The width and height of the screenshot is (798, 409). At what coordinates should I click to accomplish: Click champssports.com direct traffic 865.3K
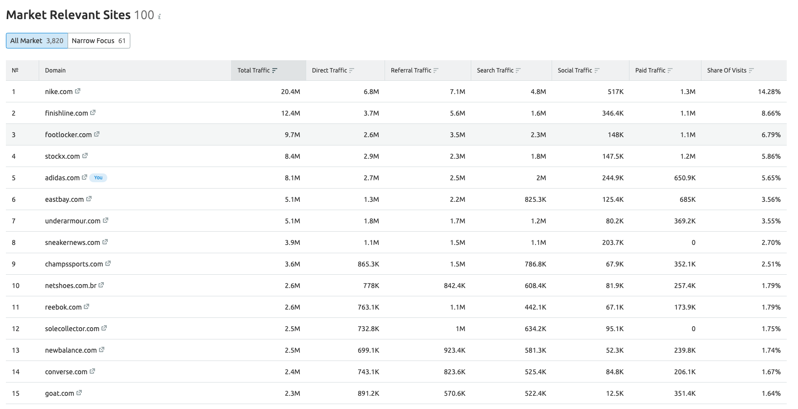[x=368, y=264]
